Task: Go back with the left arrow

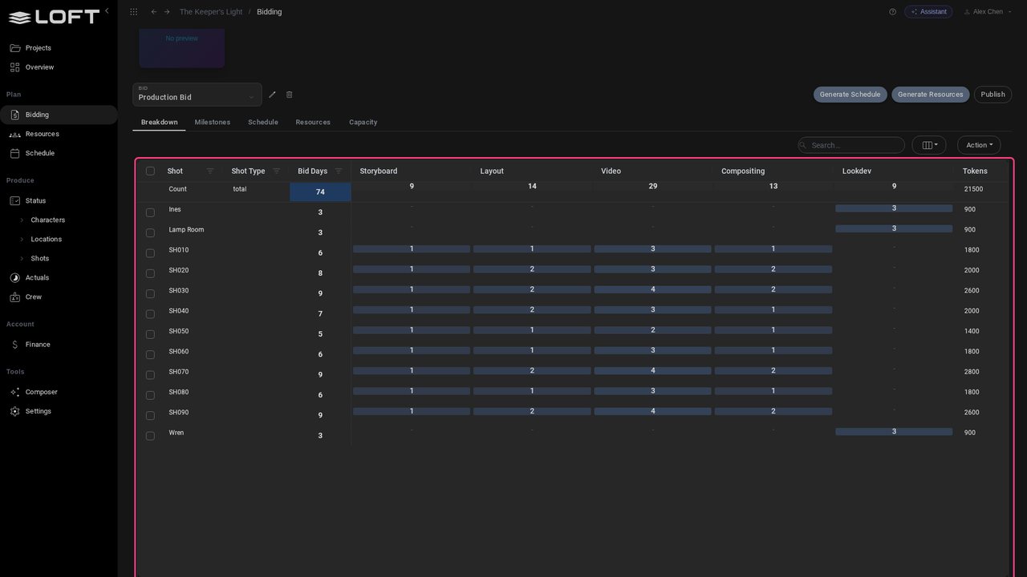Action: point(154,12)
